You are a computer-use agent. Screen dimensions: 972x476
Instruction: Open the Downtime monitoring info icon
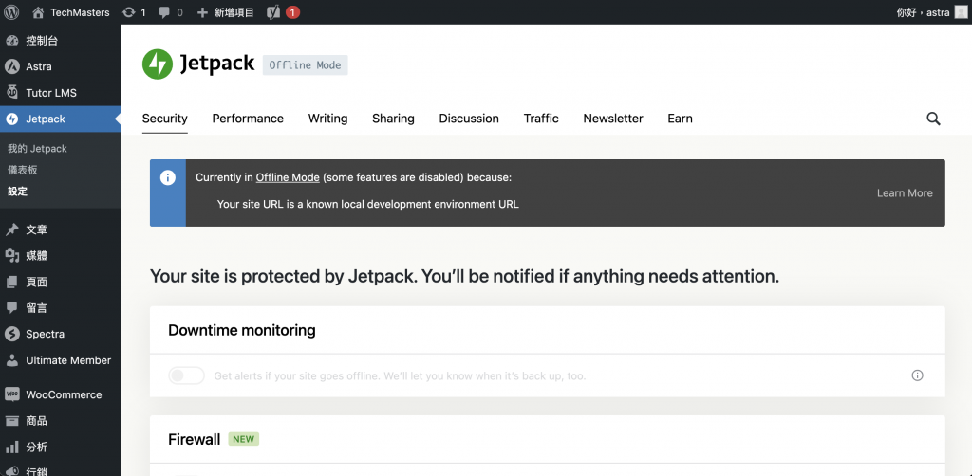pyautogui.click(x=918, y=375)
